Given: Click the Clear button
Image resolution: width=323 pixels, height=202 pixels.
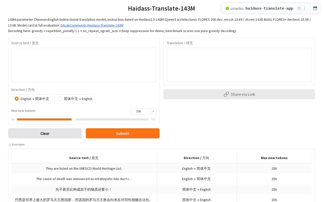Looking at the screenshot, I should coord(45,133).
